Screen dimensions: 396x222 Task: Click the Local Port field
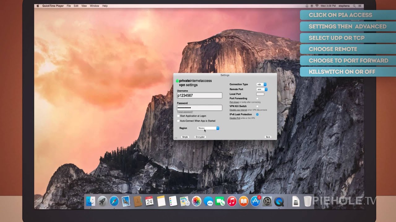click(260, 94)
